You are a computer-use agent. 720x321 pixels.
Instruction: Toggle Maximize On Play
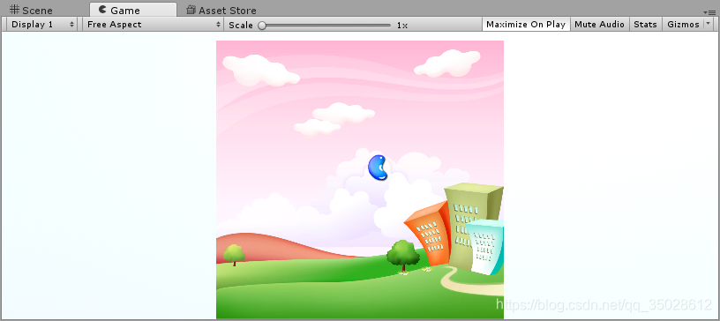point(526,25)
